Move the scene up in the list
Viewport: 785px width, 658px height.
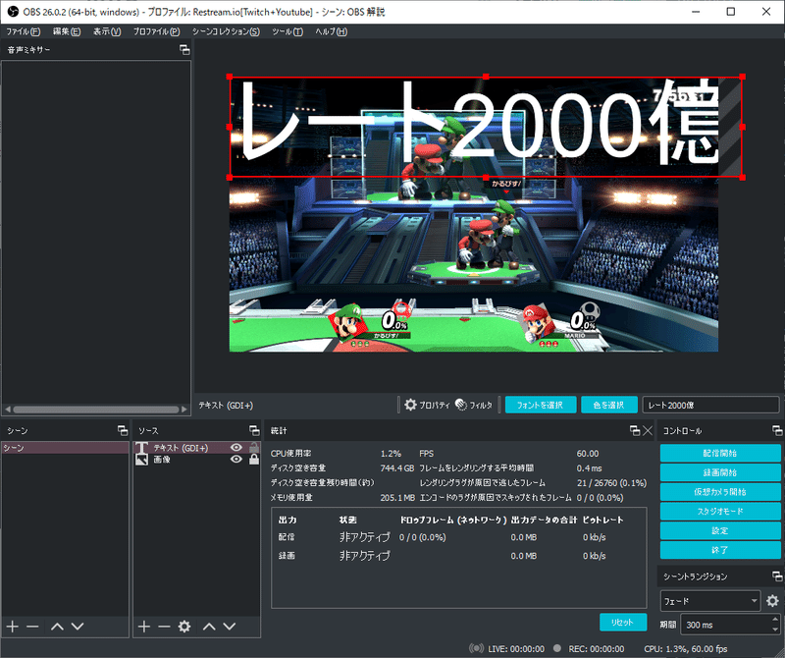[58, 627]
